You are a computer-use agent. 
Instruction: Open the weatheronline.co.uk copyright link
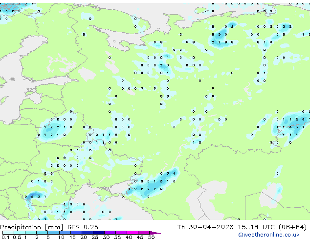pyautogui.click(x=269, y=235)
